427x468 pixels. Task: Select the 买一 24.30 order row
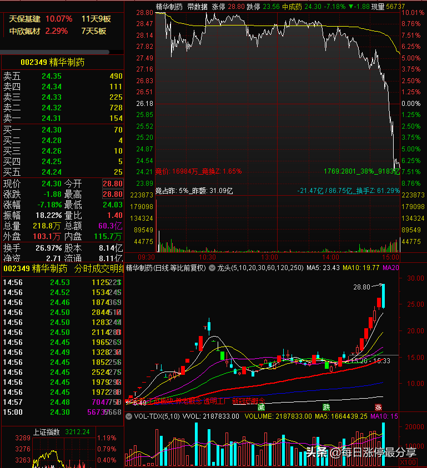pos(63,130)
